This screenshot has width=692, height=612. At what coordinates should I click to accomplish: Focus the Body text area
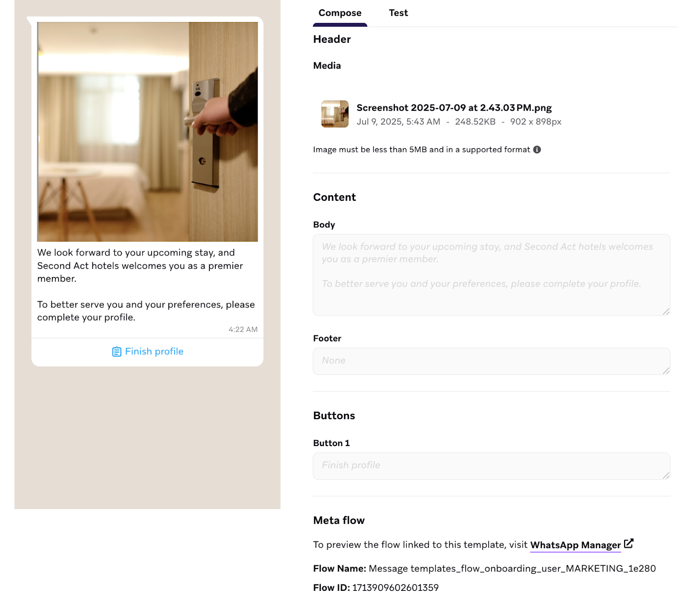tap(491, 275)
